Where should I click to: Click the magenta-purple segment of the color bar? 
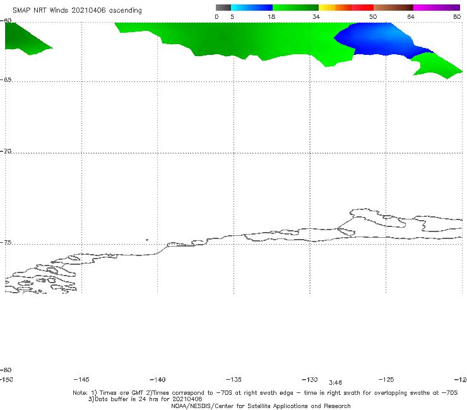pos(437,8)
